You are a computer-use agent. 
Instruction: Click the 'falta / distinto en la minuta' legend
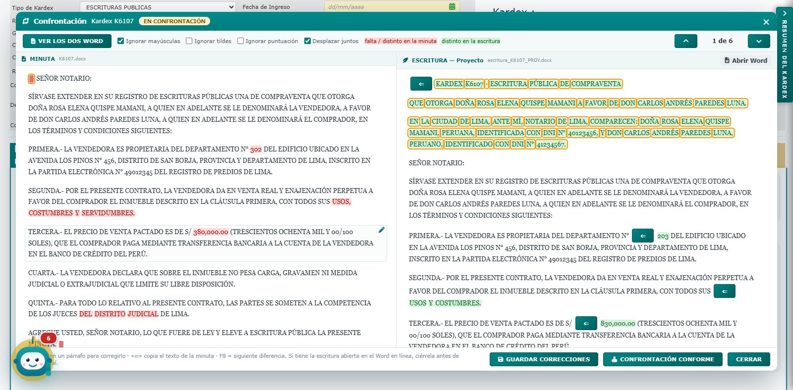[400, 41]
